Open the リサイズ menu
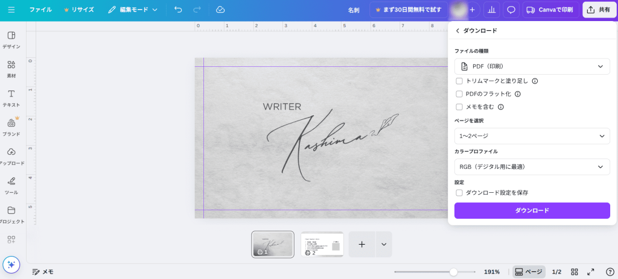Image resolution: width=618 pixels, height=279 pixels. [79, 10]
